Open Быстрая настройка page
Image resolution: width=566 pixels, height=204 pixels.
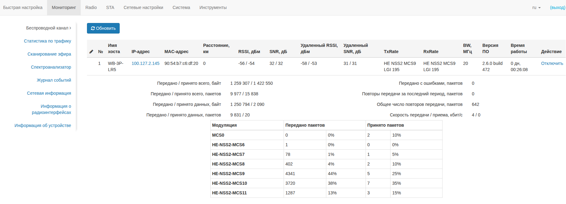tap(23, 7)
